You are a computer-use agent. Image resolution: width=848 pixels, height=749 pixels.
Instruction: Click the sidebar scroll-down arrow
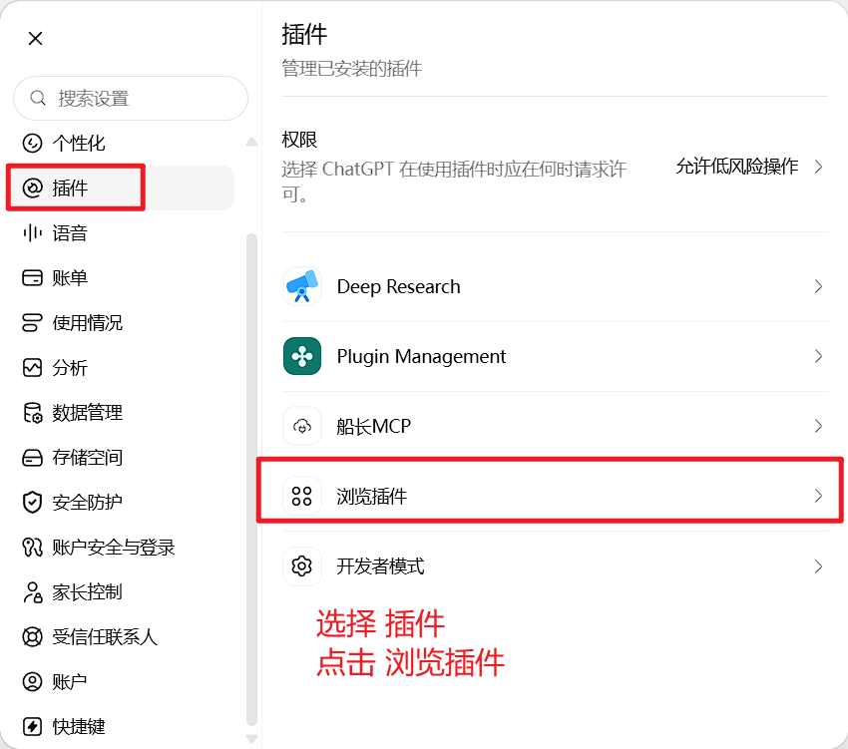(x=251, y=738)
